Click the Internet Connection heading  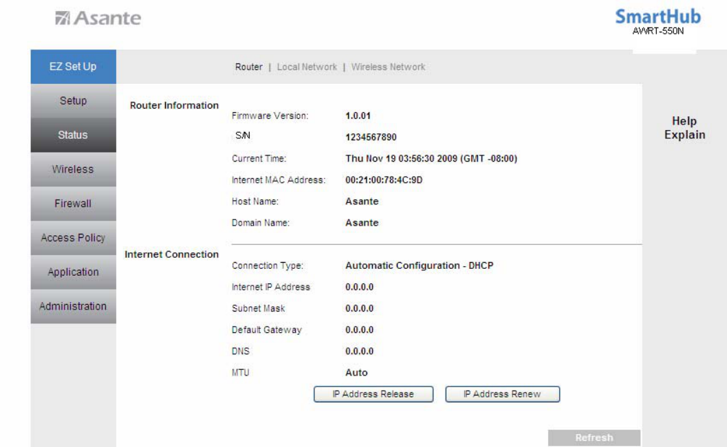pyautogui.click(x=171, y=254)
